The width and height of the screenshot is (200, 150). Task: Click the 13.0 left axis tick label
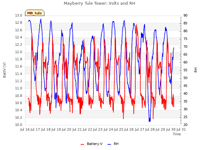point(18,15)
